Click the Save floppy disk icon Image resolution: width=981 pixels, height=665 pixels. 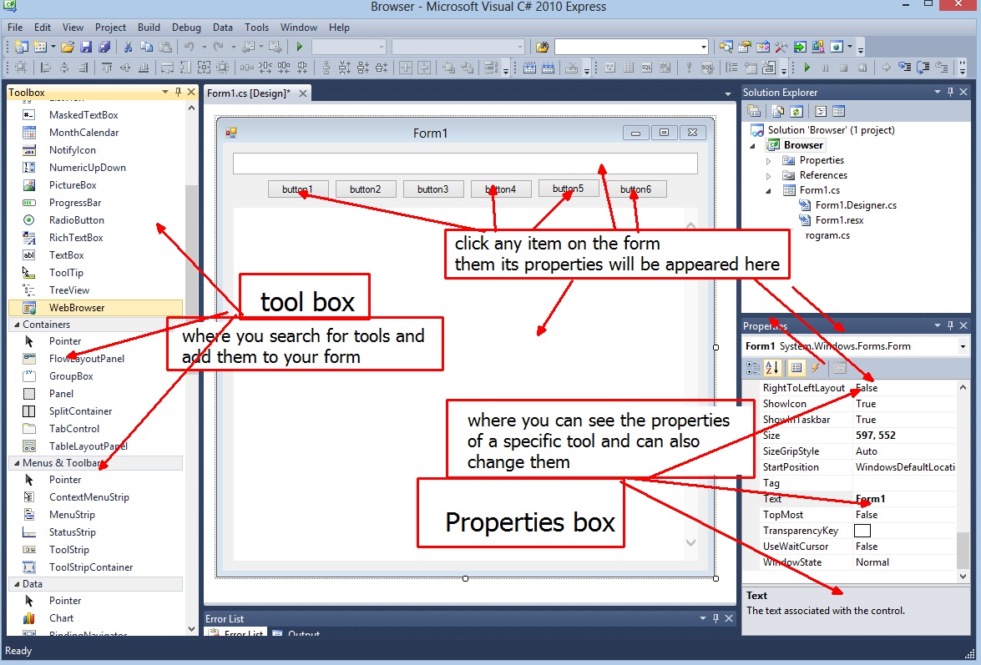tap(86, 47)
